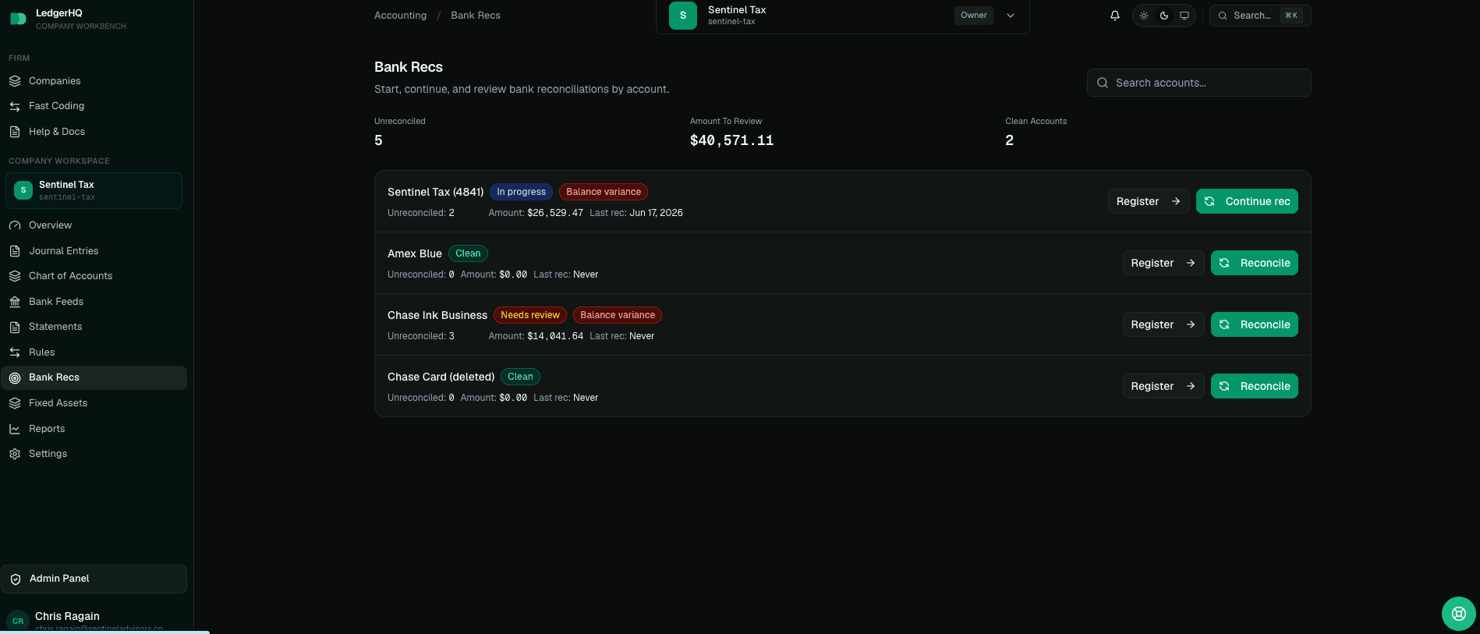Open the help support floating button
The image size is (1480, 634).
pyautogui.click(x=1459, y=614)
